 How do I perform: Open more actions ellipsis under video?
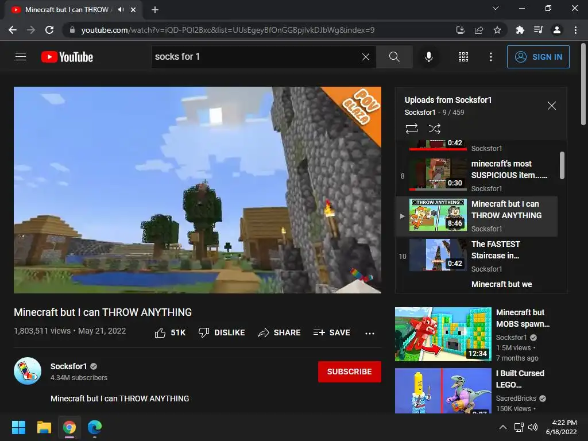click(370, 333)
